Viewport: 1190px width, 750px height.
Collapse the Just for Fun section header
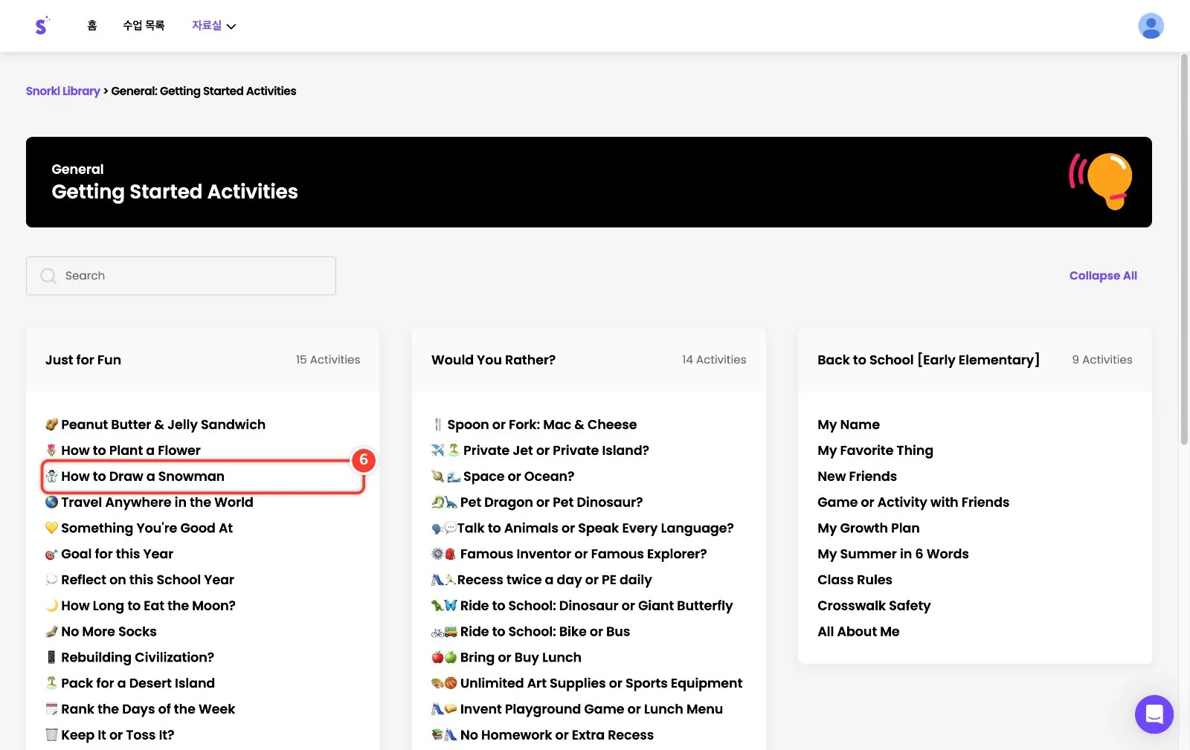(202, 360)
